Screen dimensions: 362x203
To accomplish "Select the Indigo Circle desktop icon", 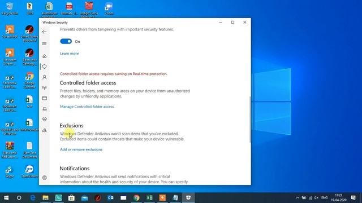I will tap(89, 9).
